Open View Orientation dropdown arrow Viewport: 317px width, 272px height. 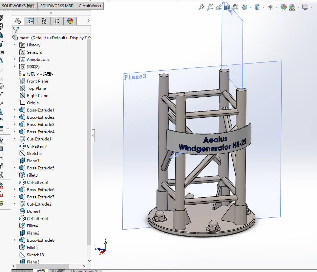[x=250, y=8]
